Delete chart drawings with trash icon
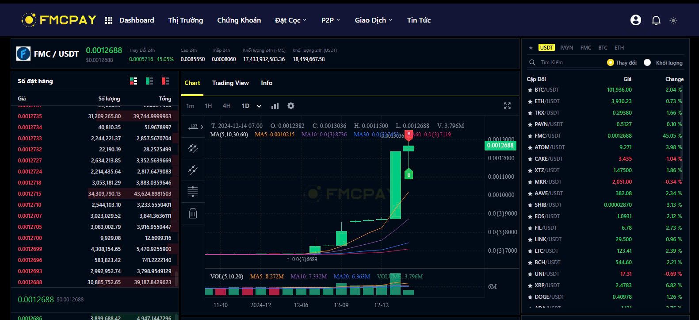 coord(193,213)
